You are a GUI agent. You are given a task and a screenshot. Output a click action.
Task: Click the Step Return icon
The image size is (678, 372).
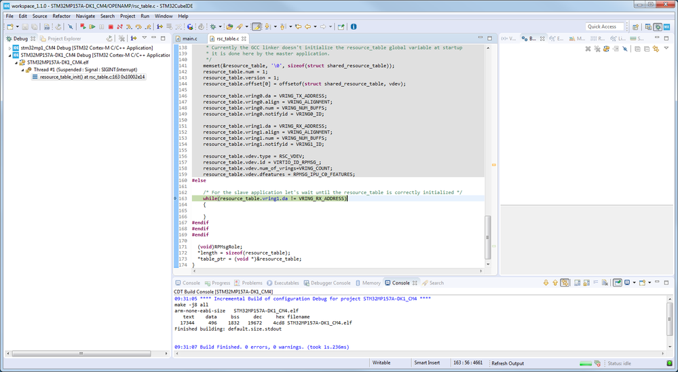point(148,27)
